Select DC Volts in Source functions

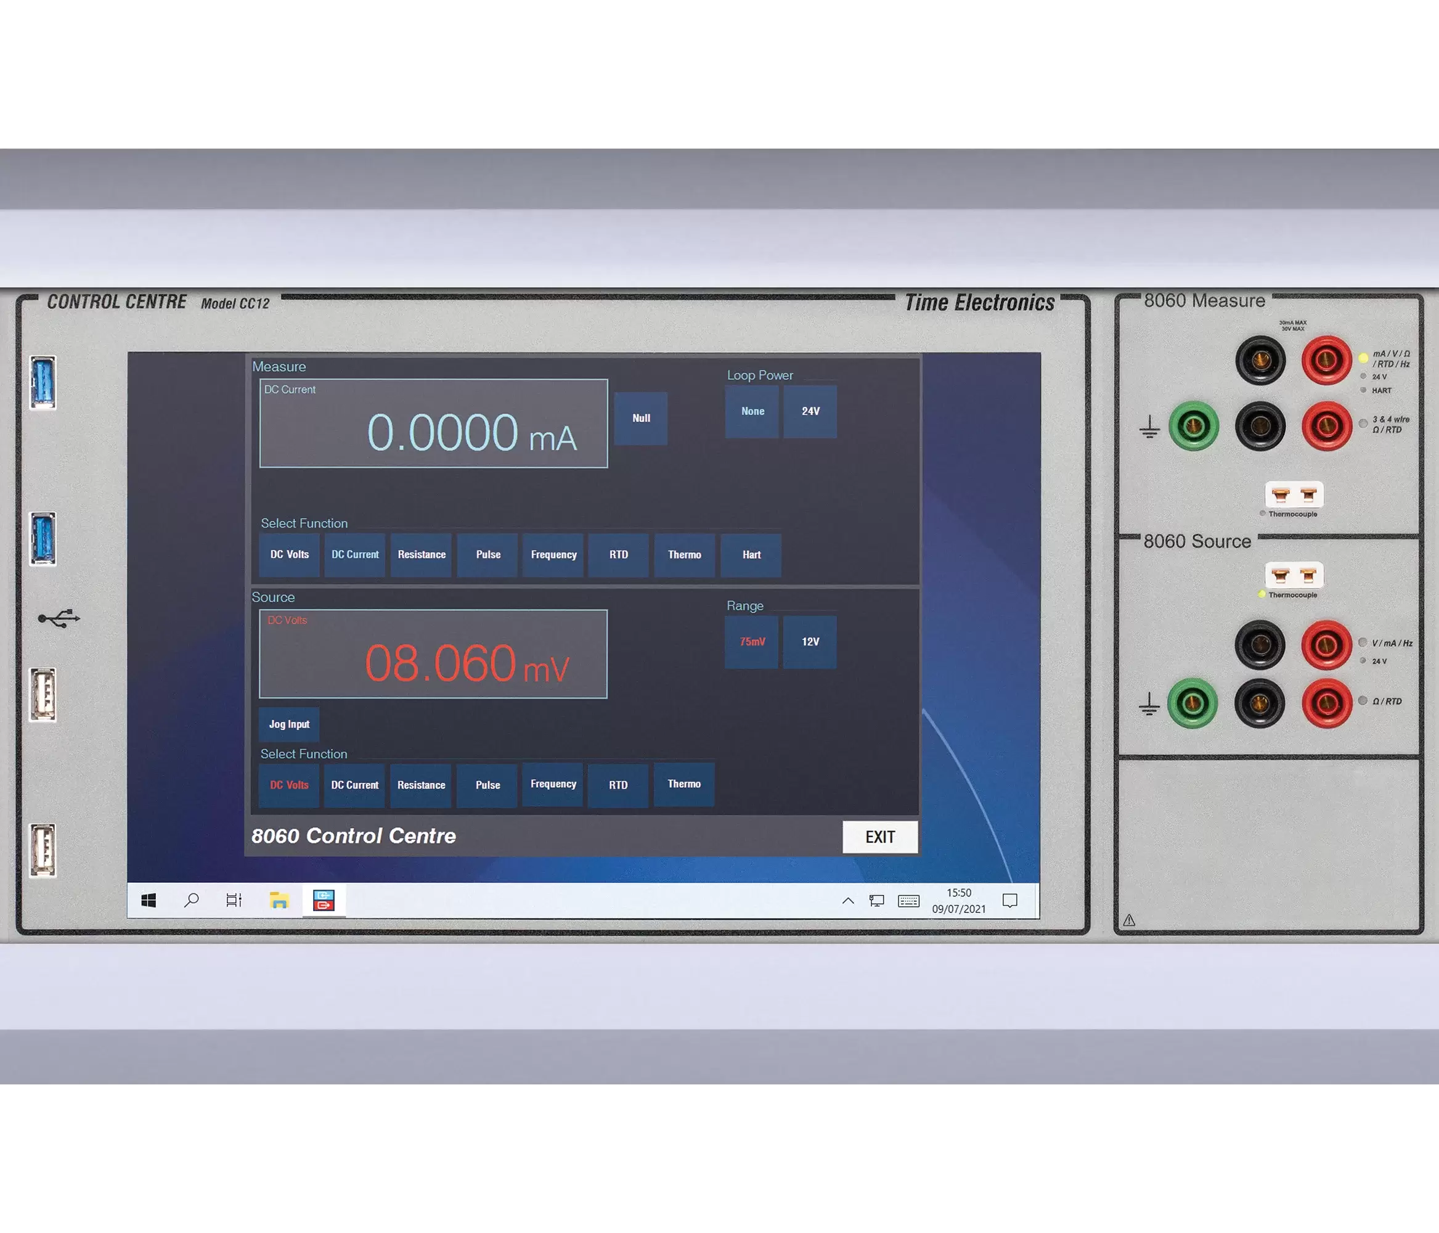[x=289, y=785]
